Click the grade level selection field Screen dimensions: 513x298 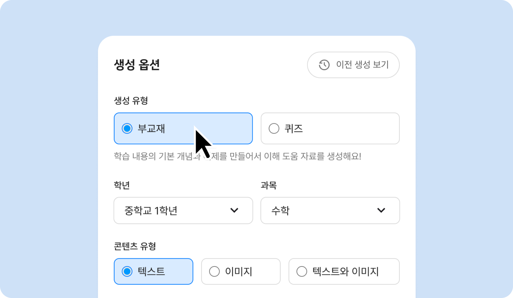(183, 211)
